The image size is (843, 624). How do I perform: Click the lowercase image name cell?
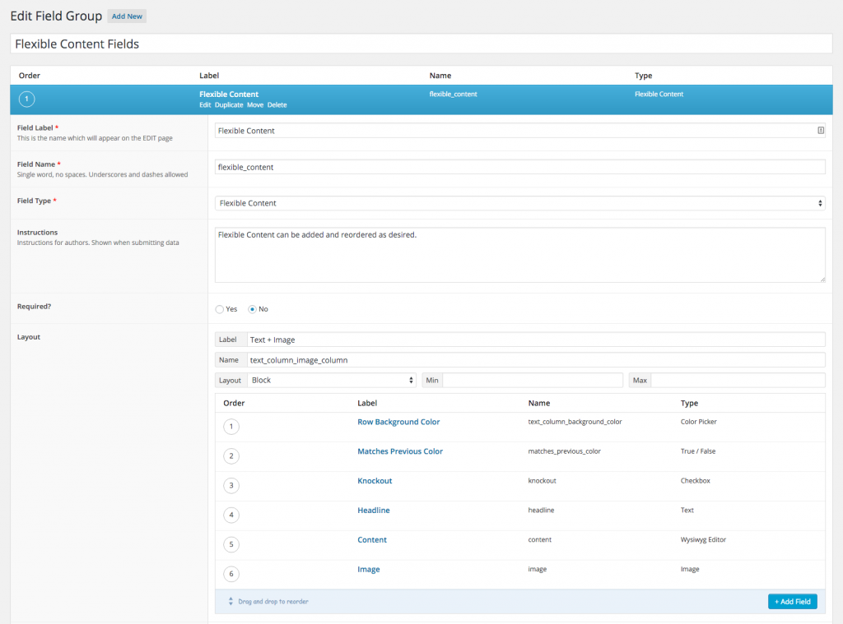tap(537, 570)
